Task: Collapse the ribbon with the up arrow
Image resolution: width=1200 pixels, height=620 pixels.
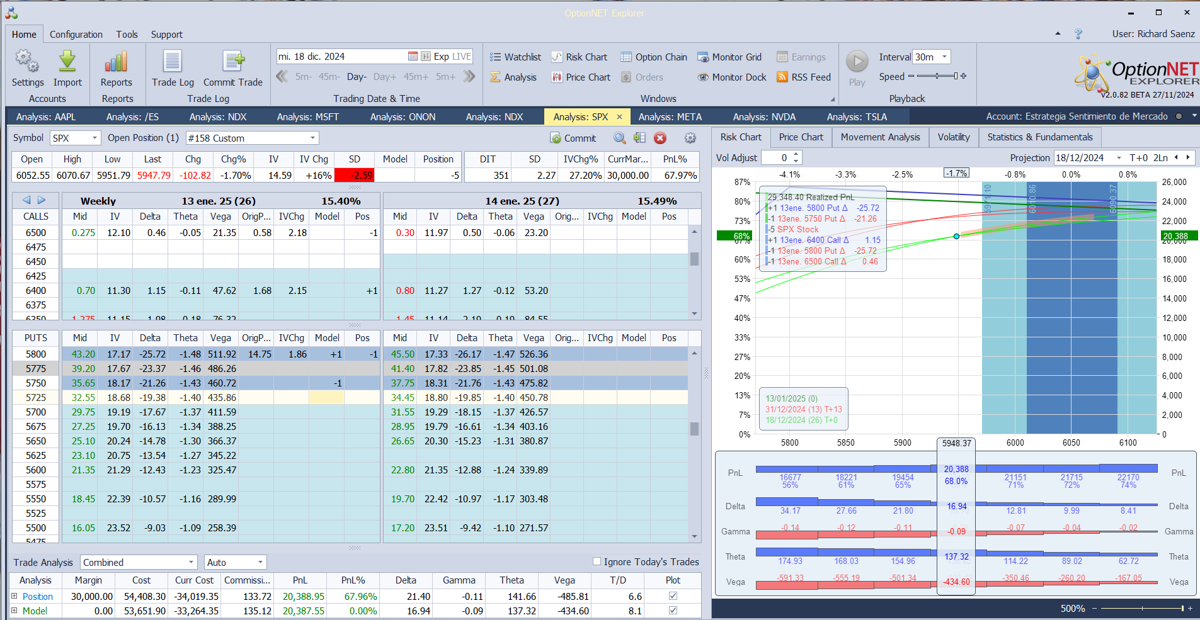Action: (x=1058, y=34)
